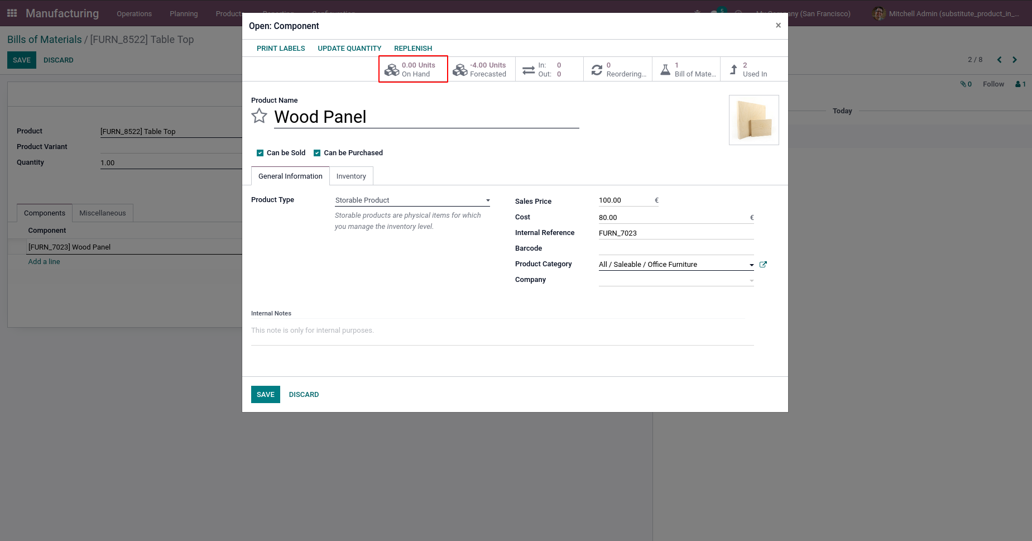Image resolution: width=1032 pixels, height=541 pixels.
Task: Open the Products menu
Action: click(x=229, y=13)
